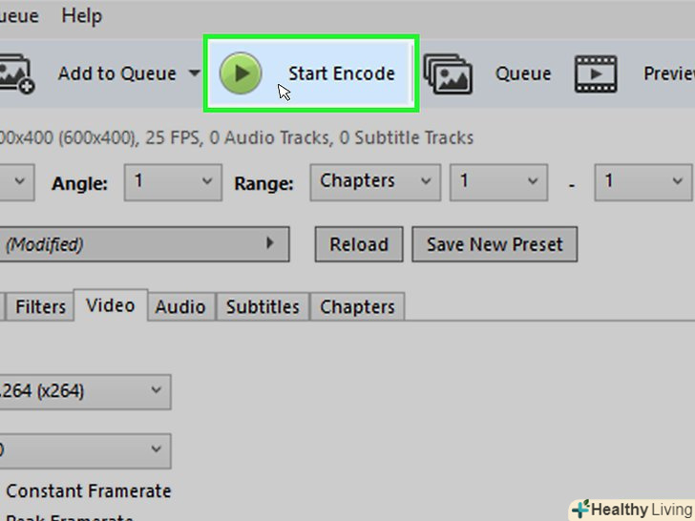Open the Queue window via its stacked-images icon

(448, 74)
